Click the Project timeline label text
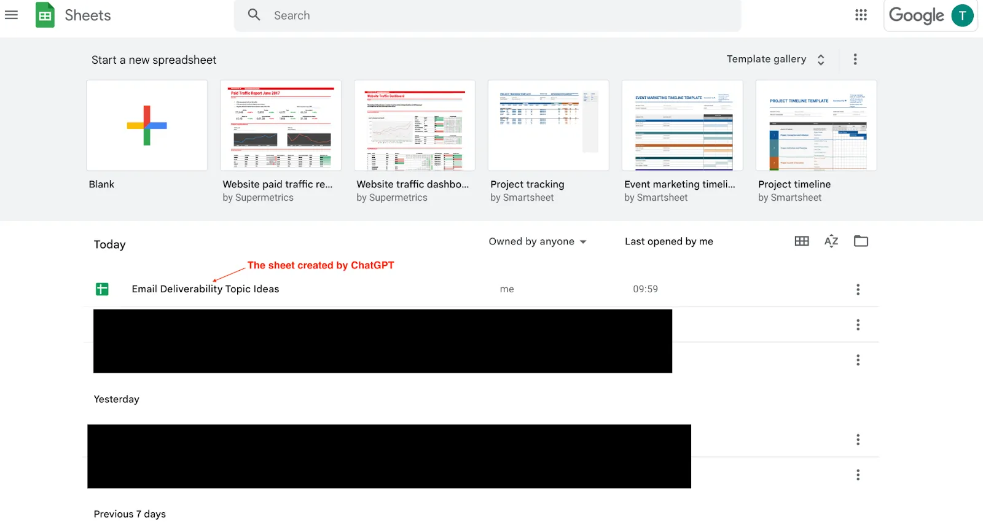 [x=794, y=184]
